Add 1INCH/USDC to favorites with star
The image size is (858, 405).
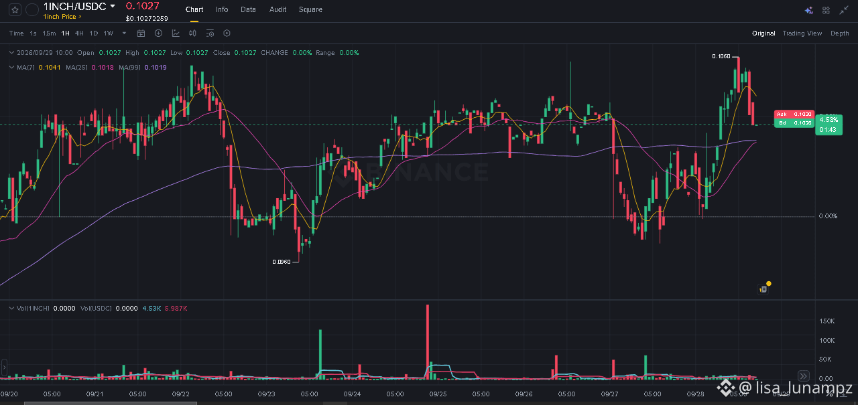(x=15, y=10)
